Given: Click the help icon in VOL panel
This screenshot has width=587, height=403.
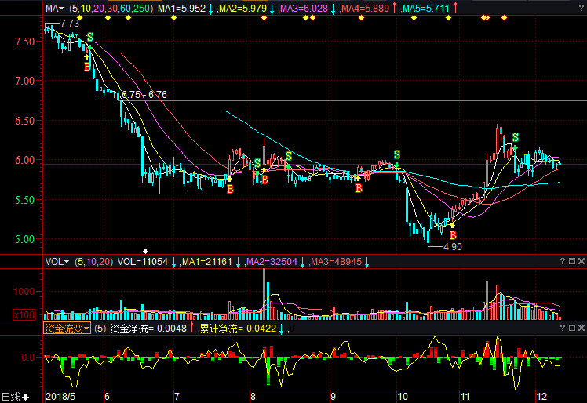Looking at the screenshot, I should [x=563, y=261].
